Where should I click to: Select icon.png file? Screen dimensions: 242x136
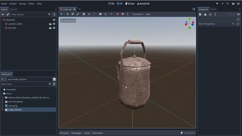pyautogui.click(x=12, y=106)
